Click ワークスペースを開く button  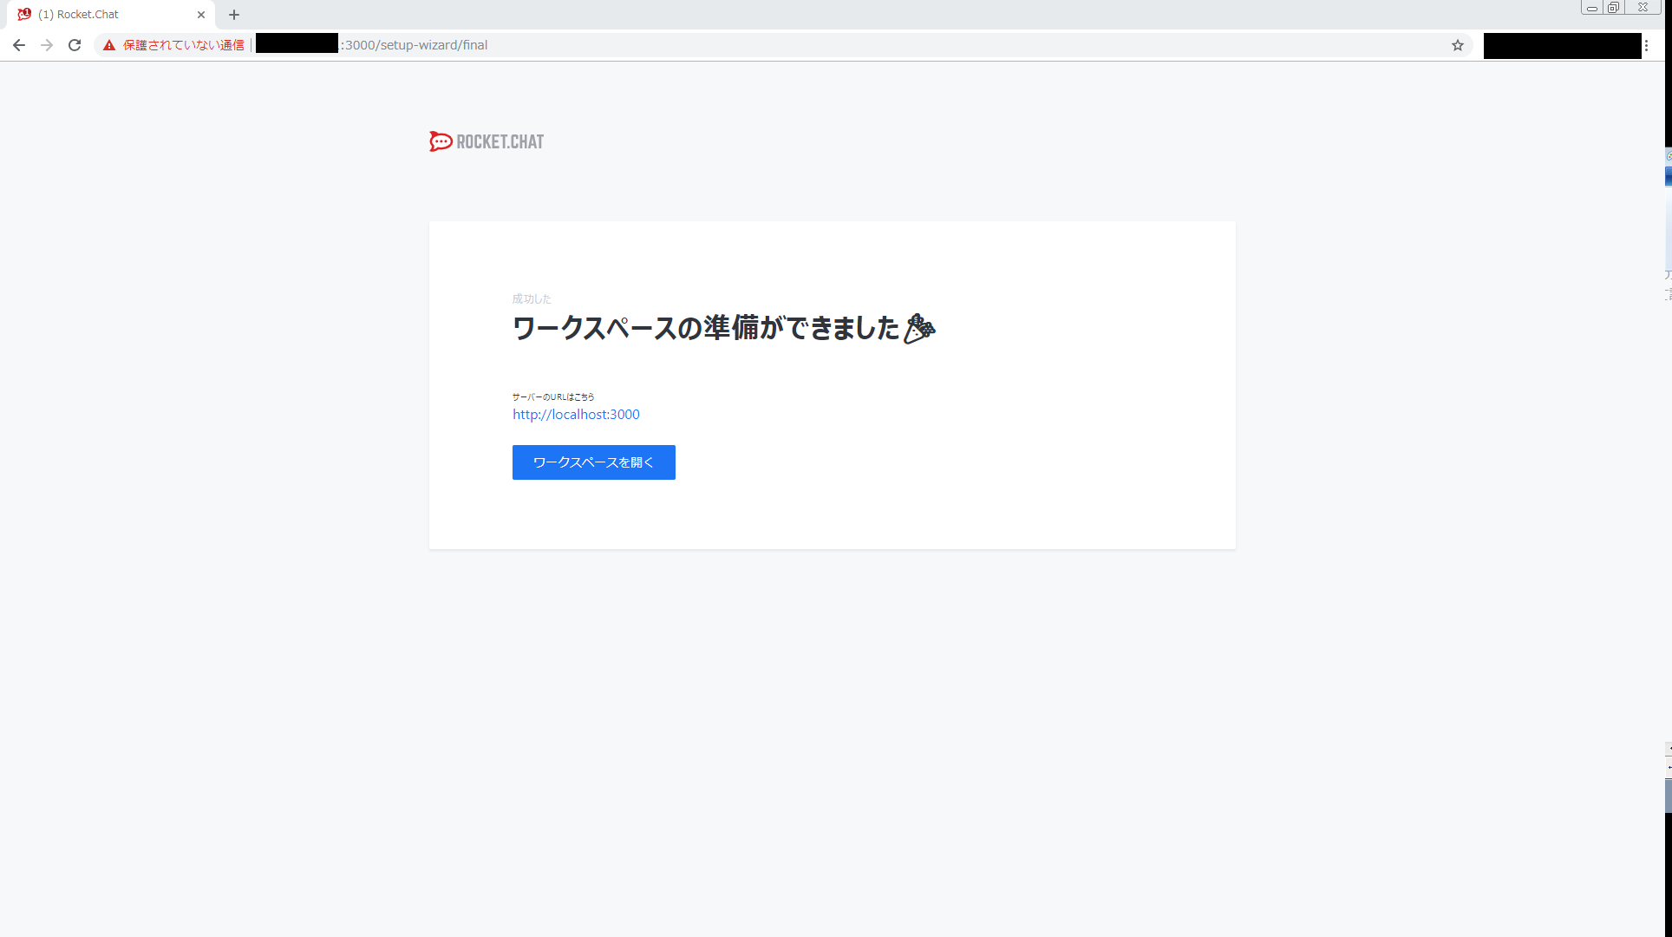pos(593,462)
